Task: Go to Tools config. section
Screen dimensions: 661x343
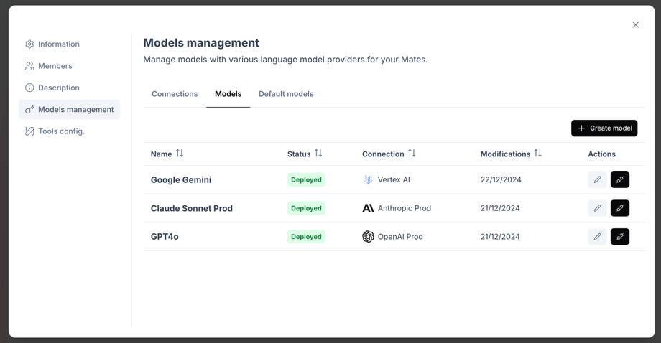Action: click(61, 131)
